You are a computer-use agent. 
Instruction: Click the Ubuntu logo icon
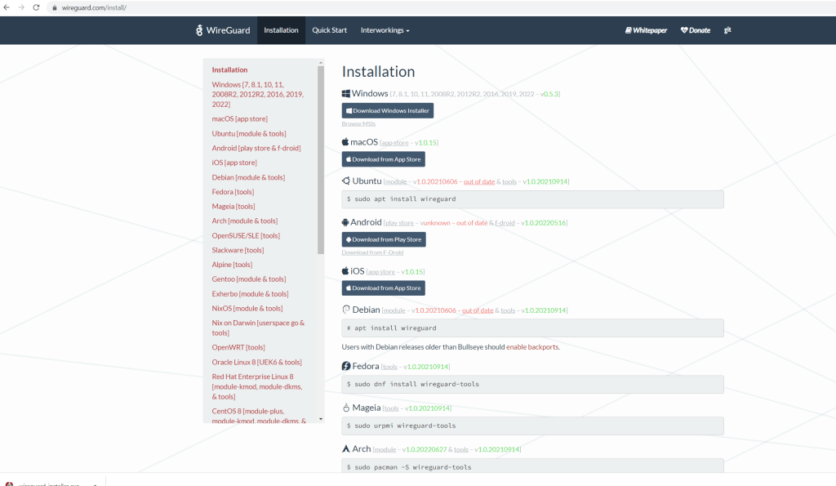coord(346,181)
